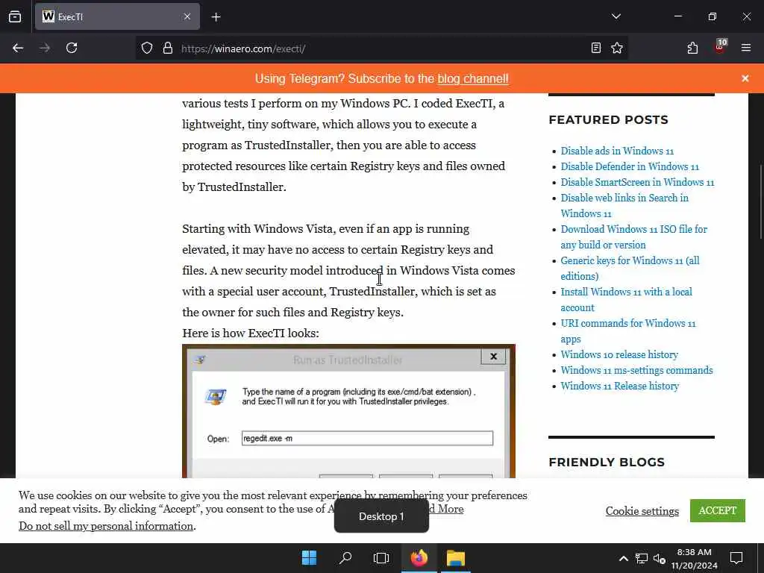
Task: Bookmark this page with the star icon
Action: click(x=617, y=48)
